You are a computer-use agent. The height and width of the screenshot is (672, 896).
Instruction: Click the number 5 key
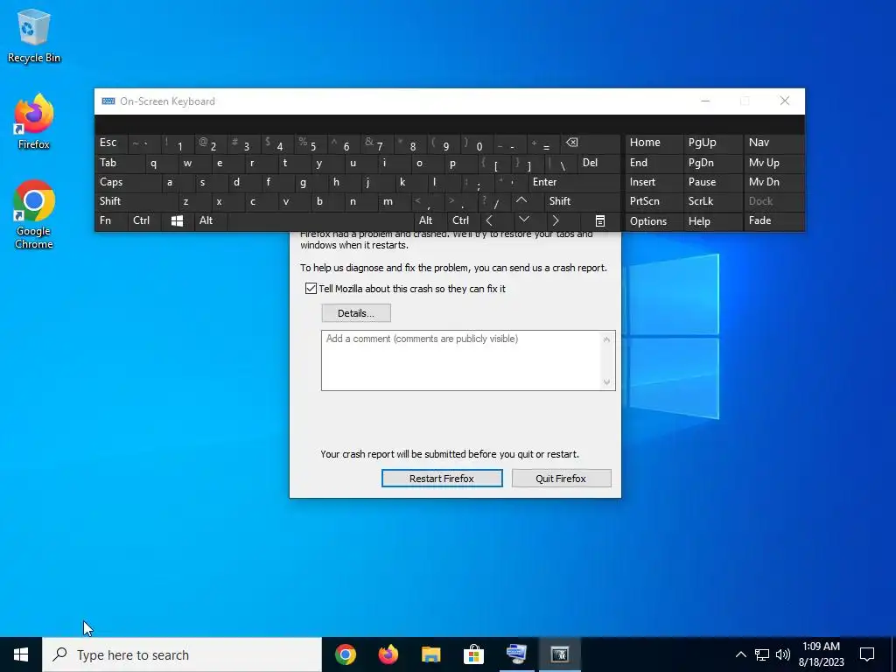[x=311, y=143]
